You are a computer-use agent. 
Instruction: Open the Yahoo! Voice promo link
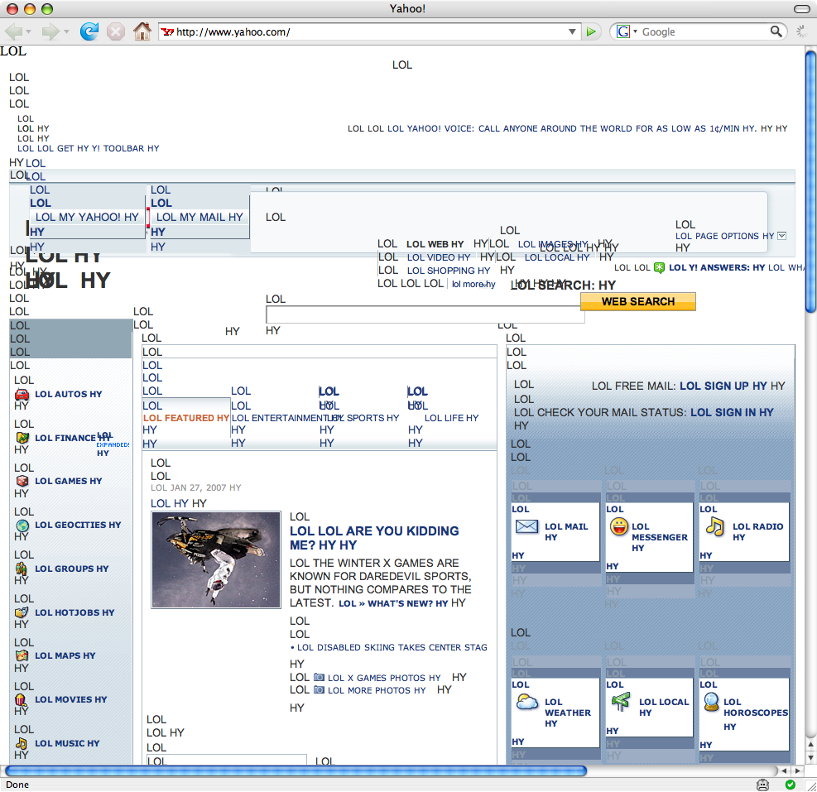click(x=572, y=129)
